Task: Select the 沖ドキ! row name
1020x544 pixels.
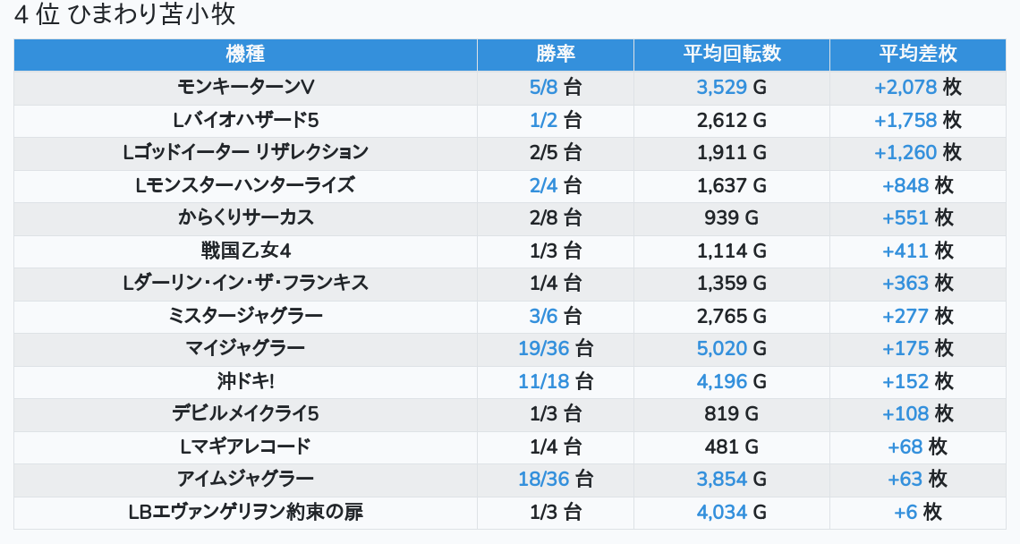Action: coord(245,381)
